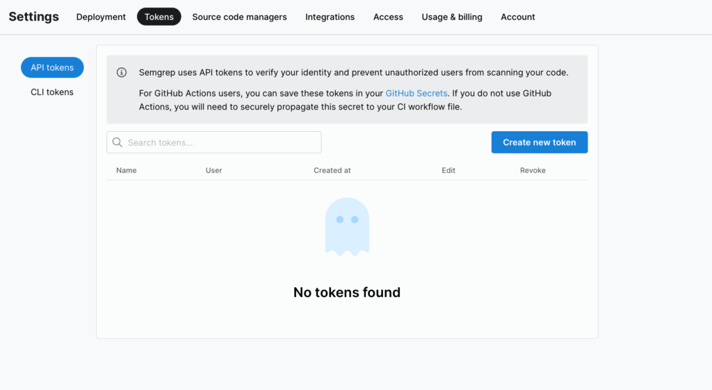Select the Tokens tab
Screen dimensions: 712x390
click(159, 17)
